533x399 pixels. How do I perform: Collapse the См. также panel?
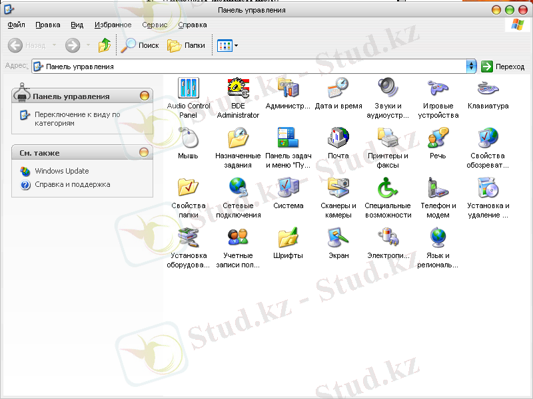(x=144, y=152)
